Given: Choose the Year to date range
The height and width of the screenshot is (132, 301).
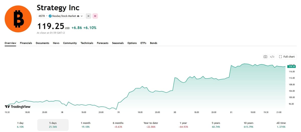Looking at the screenshot, I should (x=150, y=125).
